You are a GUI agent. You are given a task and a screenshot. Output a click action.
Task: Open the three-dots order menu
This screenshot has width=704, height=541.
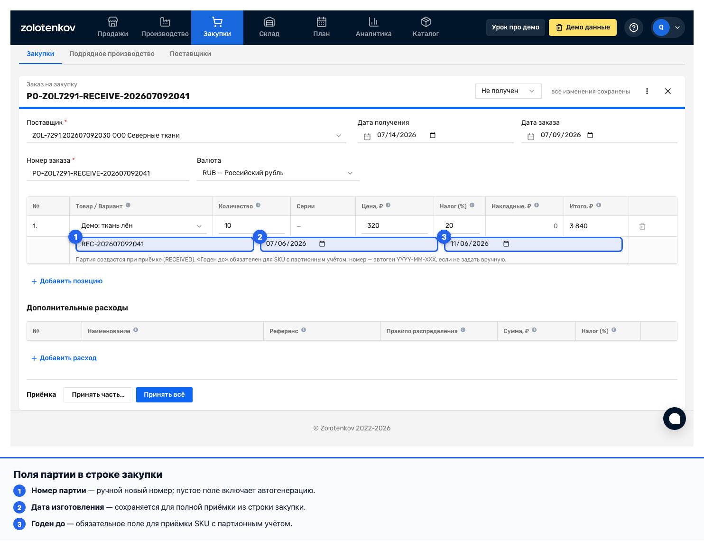tap(647, 91)
